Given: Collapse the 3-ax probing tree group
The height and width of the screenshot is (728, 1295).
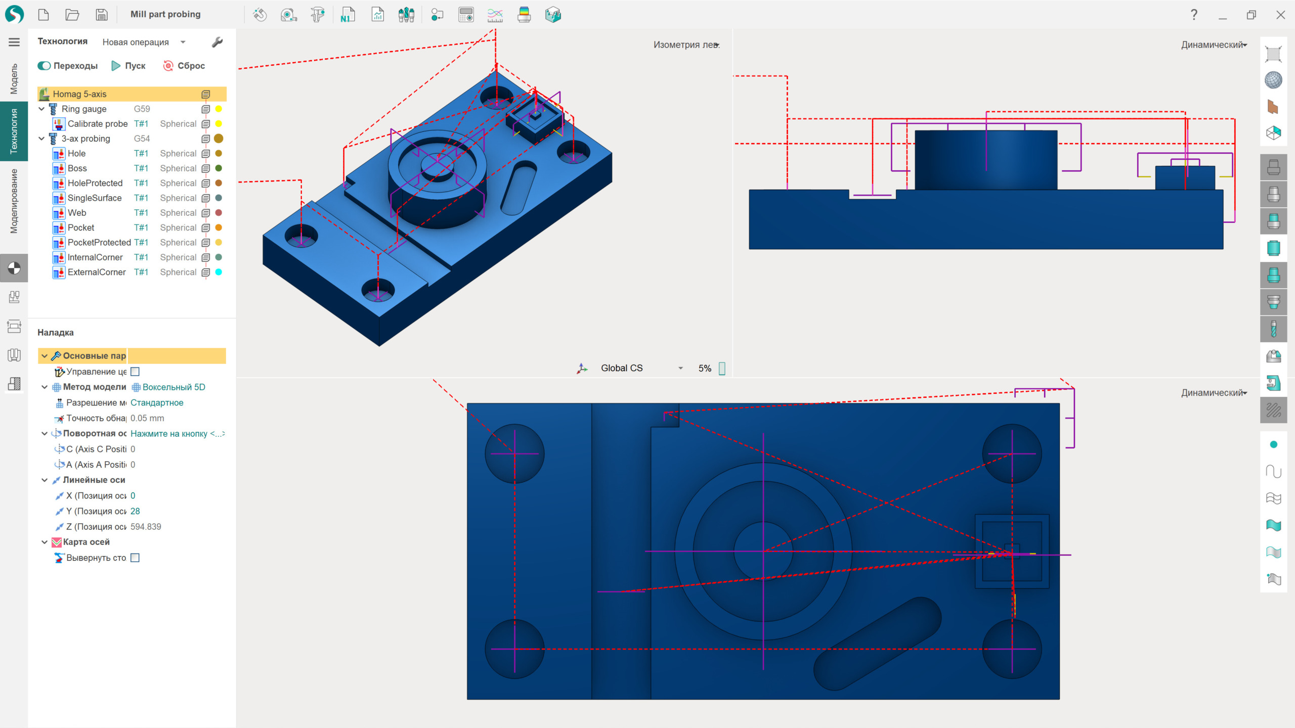Looking at the screenshot, I should [x=42, y=139].
